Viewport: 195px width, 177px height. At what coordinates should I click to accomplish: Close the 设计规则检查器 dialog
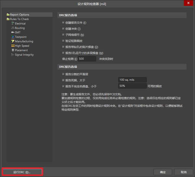(x=188, y=3)
